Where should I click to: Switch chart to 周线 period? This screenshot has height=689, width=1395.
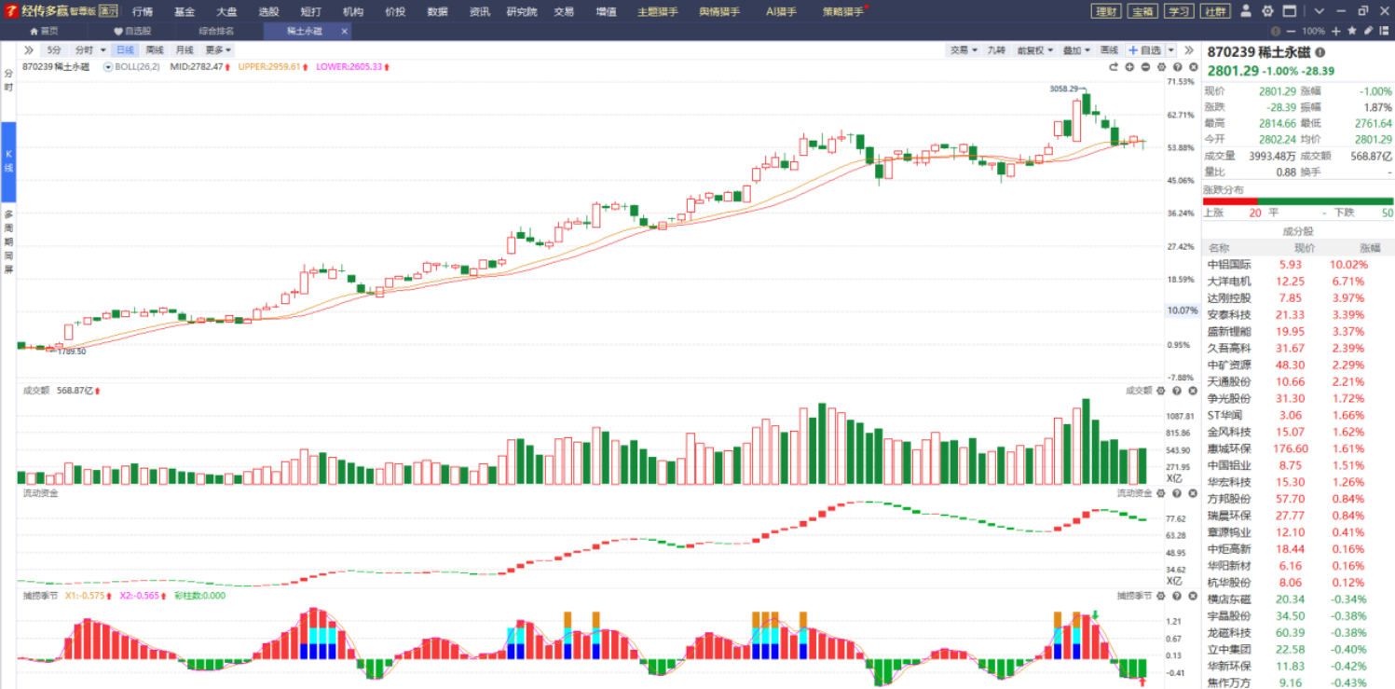click(154, 50)
